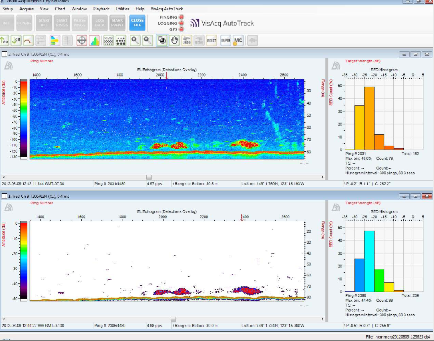Click the zoom out magnifier icon
434x341 pixels.
pos(147,41)
